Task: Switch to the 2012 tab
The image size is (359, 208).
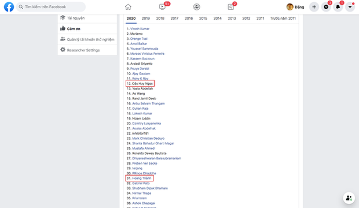Action: pyautogui.click(x=246, y=18)
